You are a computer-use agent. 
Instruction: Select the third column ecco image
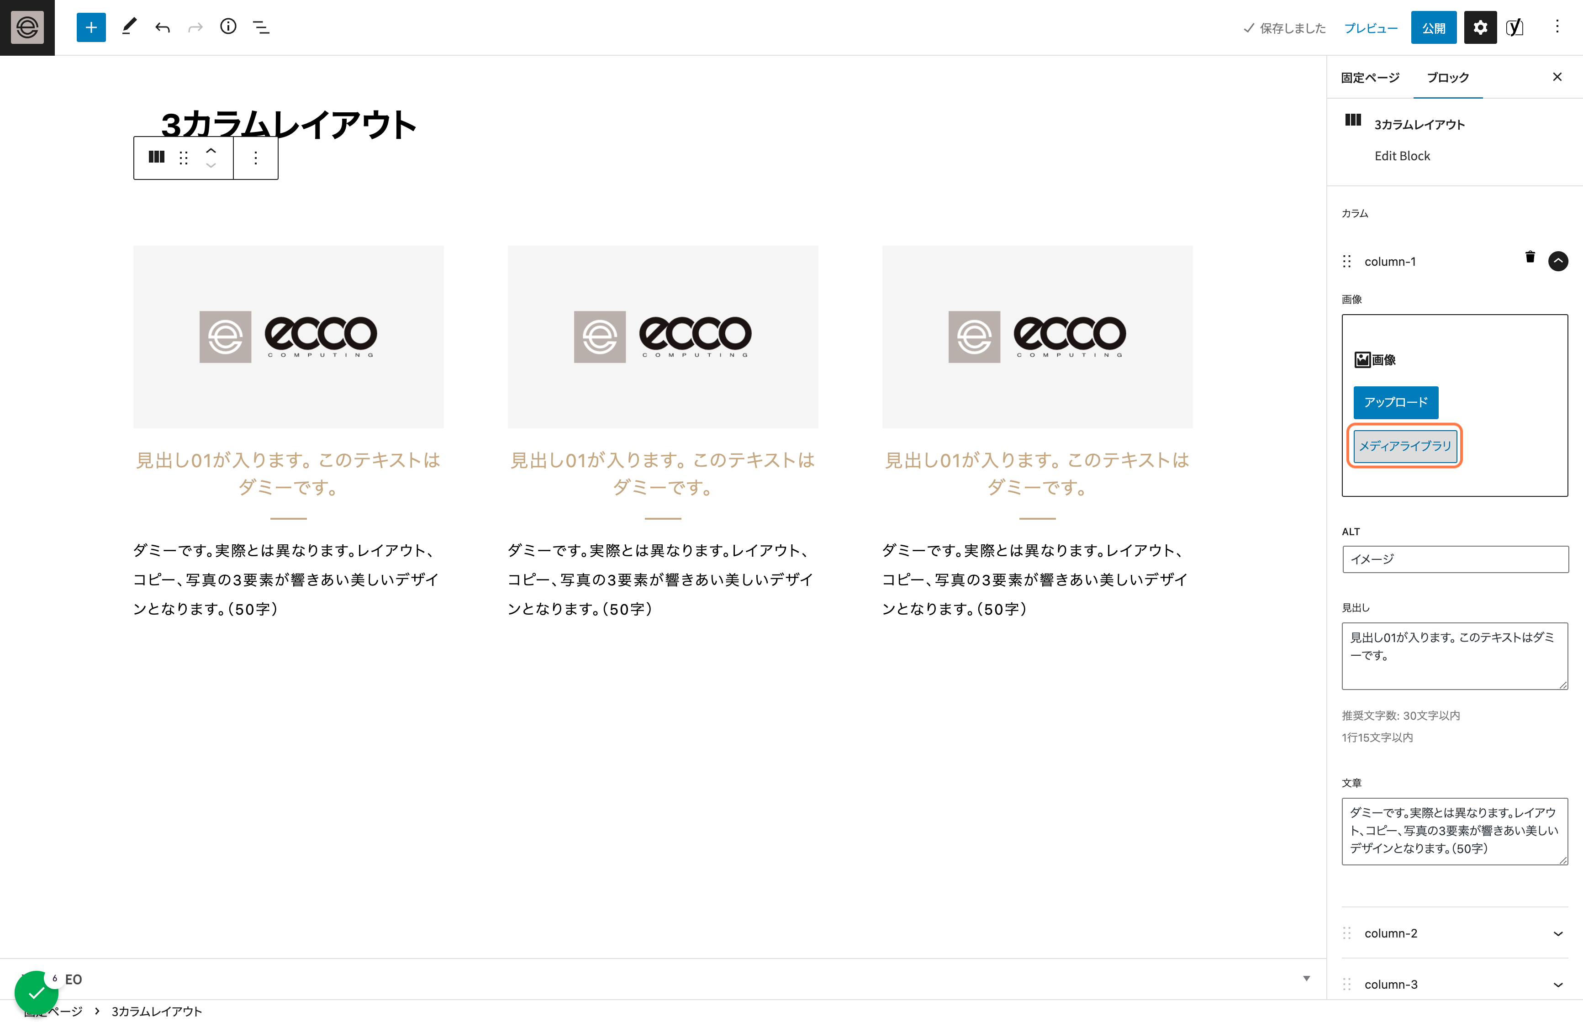[1037, 337]
